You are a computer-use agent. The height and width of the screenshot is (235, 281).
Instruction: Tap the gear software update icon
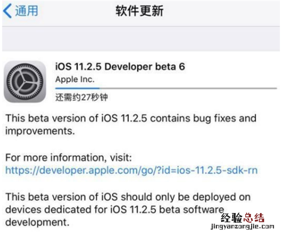(x=25, y=81)
